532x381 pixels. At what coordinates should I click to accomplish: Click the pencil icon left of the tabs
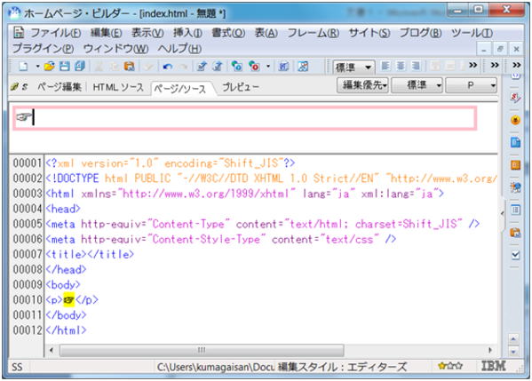[14, 87]
